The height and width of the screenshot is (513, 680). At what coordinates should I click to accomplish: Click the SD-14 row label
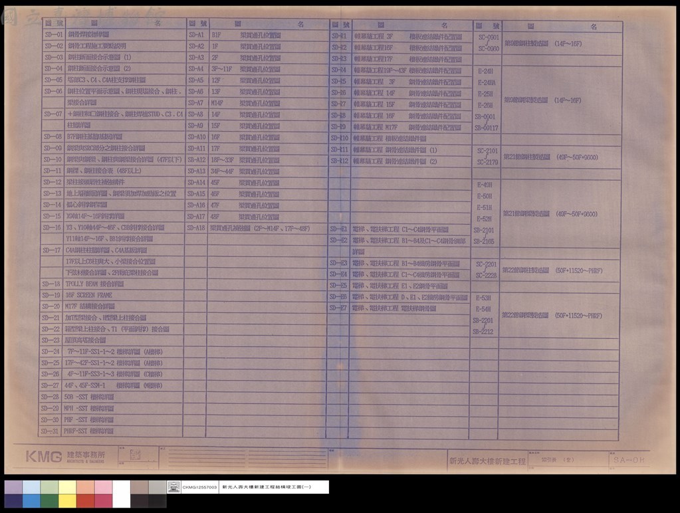coord(52,204)
